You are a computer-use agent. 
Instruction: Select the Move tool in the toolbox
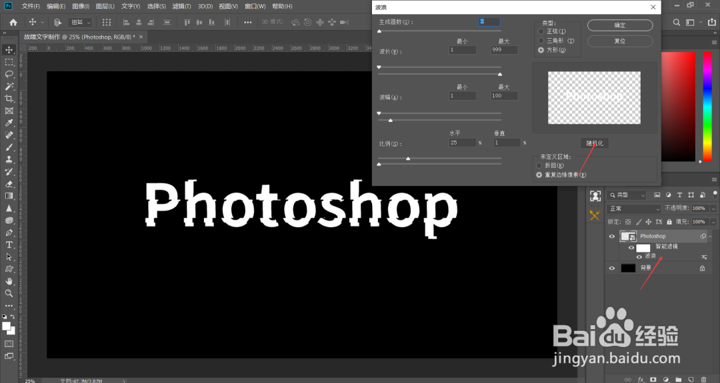[x=9, y=49]
